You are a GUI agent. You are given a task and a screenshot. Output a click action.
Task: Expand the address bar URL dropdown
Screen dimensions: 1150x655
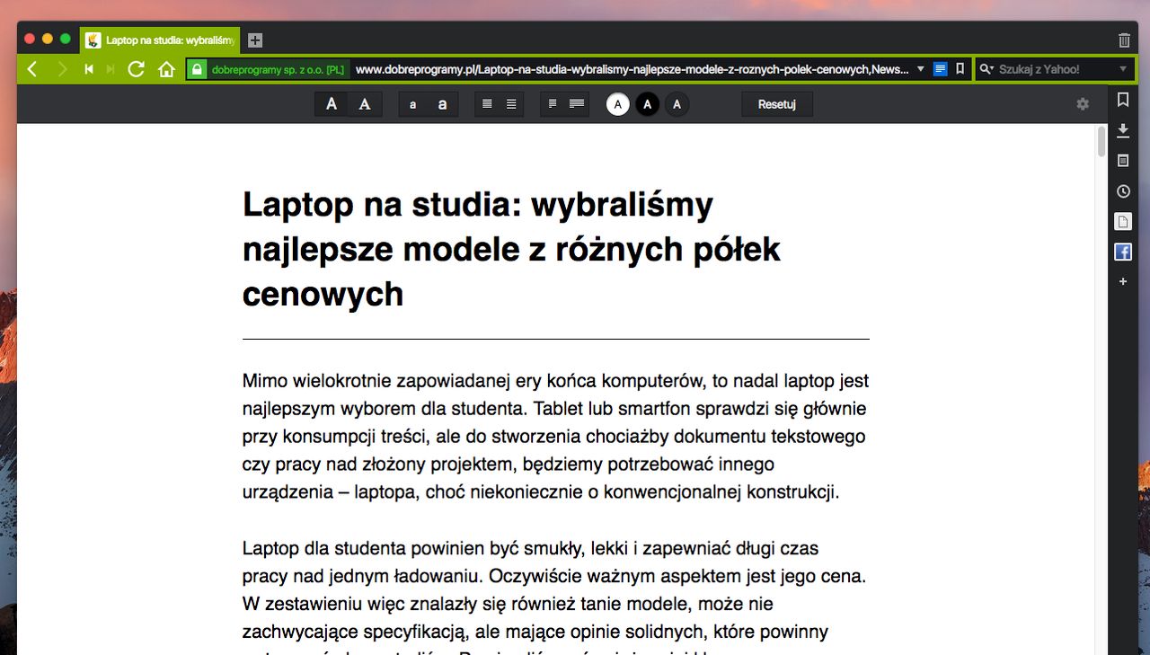[x=920, y=69]
